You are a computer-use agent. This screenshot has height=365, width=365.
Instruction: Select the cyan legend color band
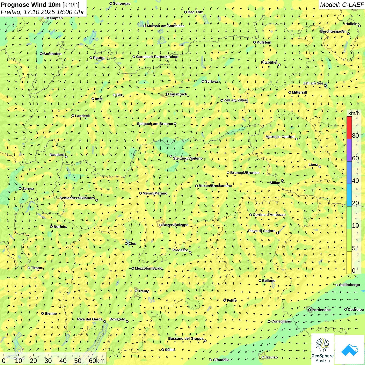(349, 195)
